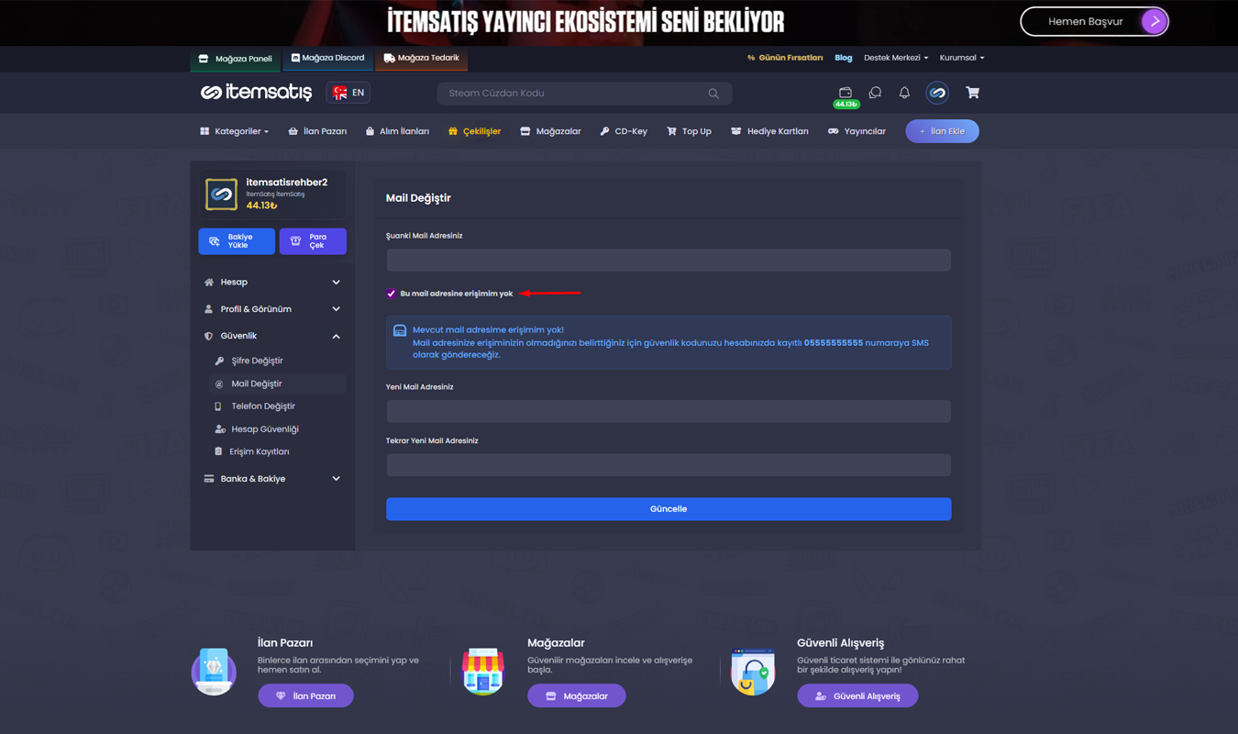
Task: Click the itemsatisrehber2 username
Action: pyautogui.click(x=286, y=183)
